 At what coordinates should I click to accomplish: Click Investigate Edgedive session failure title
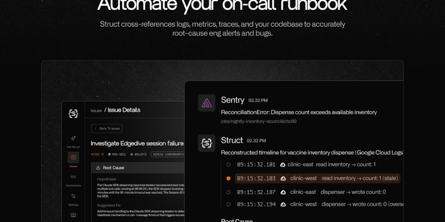tap(137, 144)
